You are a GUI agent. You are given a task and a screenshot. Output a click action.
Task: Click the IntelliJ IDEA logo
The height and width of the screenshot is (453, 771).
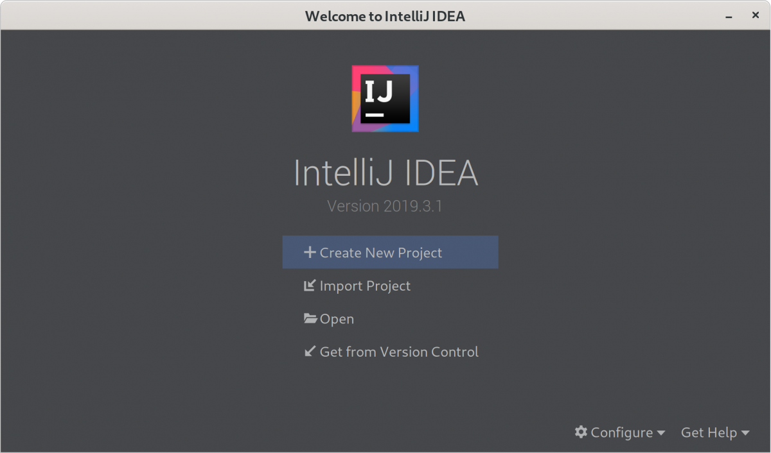pos(385,98)
